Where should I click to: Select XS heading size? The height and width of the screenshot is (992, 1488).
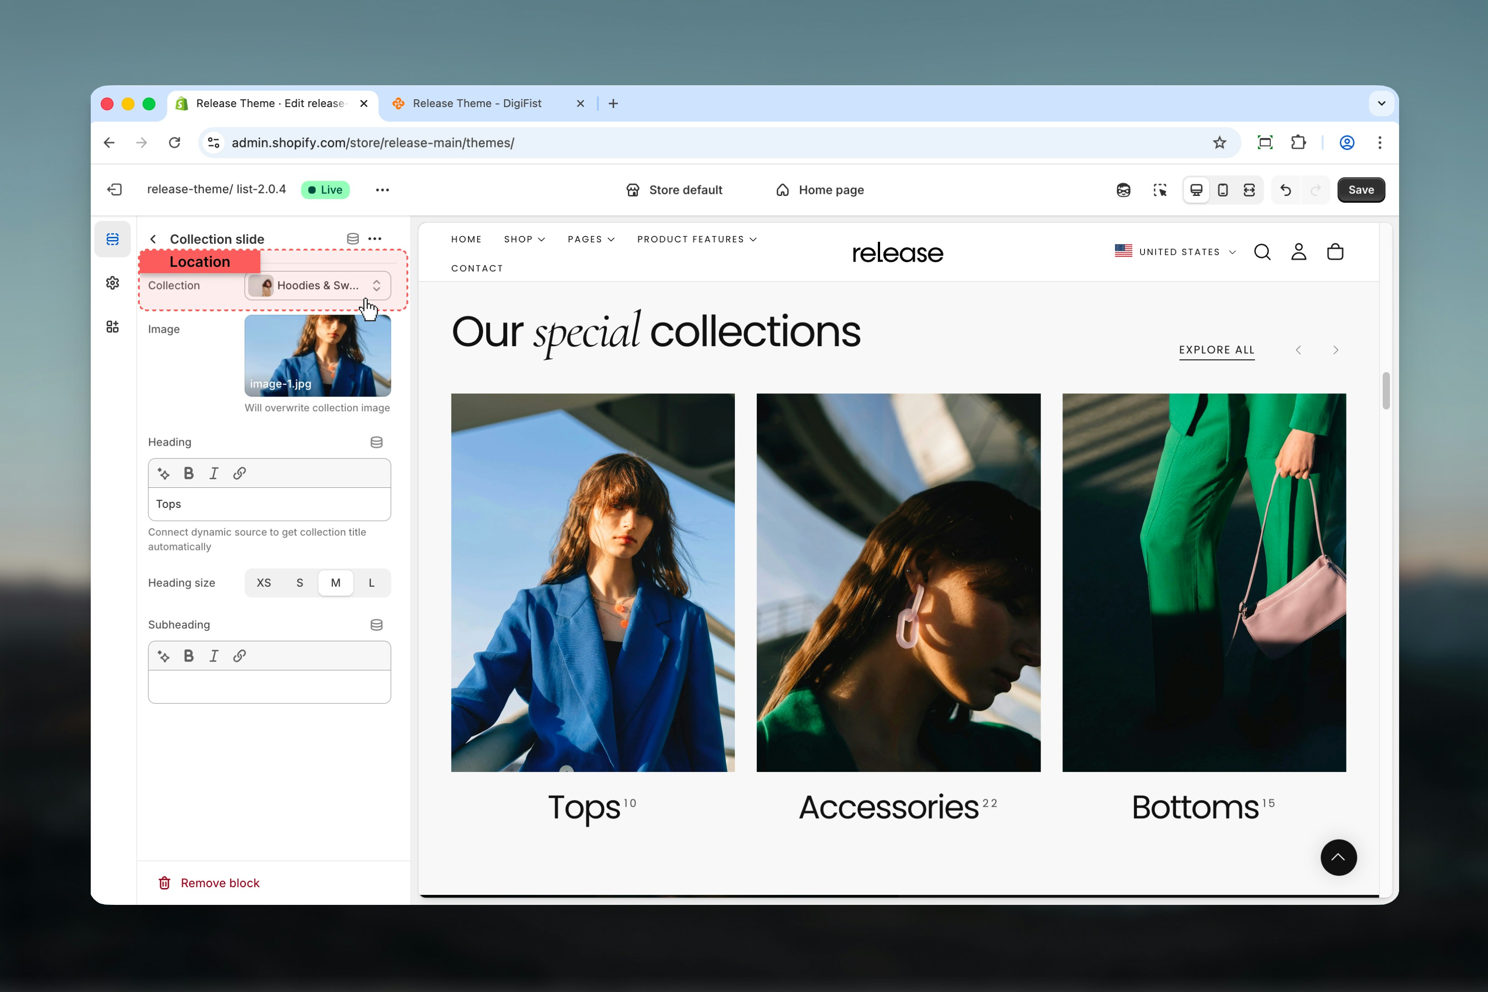point(264,583)
